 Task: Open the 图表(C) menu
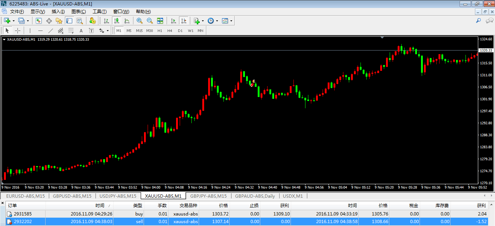(x=78, y=12)
